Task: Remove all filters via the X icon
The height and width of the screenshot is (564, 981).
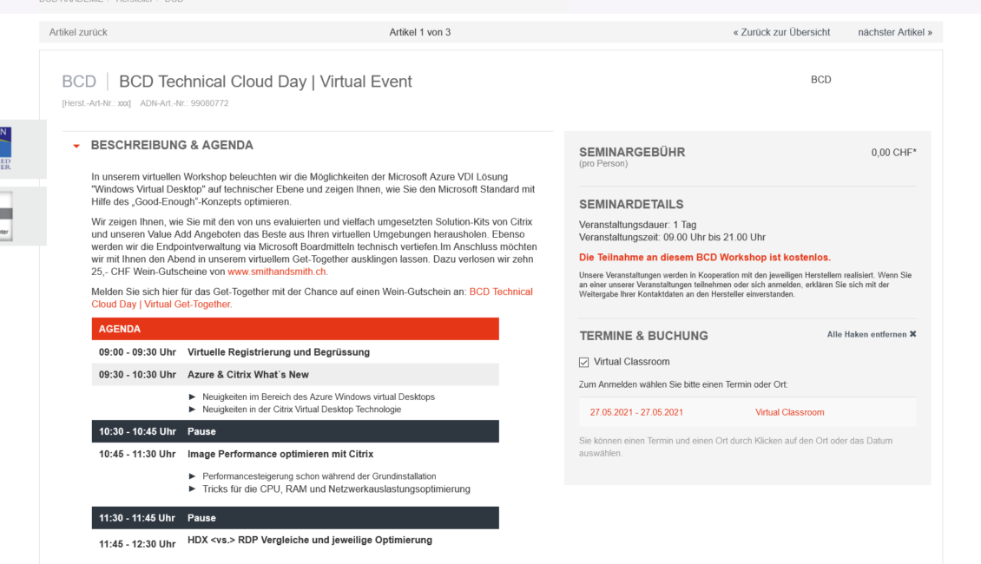Action: 912,334
